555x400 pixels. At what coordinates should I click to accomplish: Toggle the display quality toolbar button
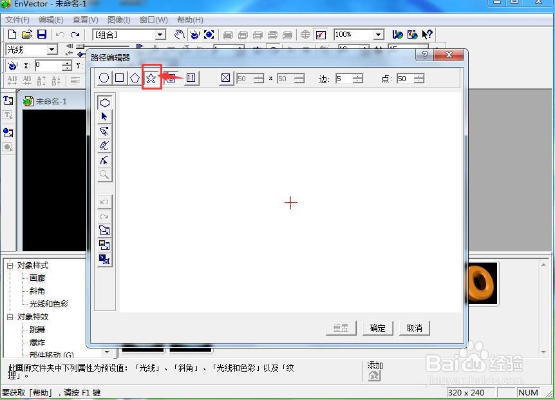pyautogui.click(x=321, y=35)
